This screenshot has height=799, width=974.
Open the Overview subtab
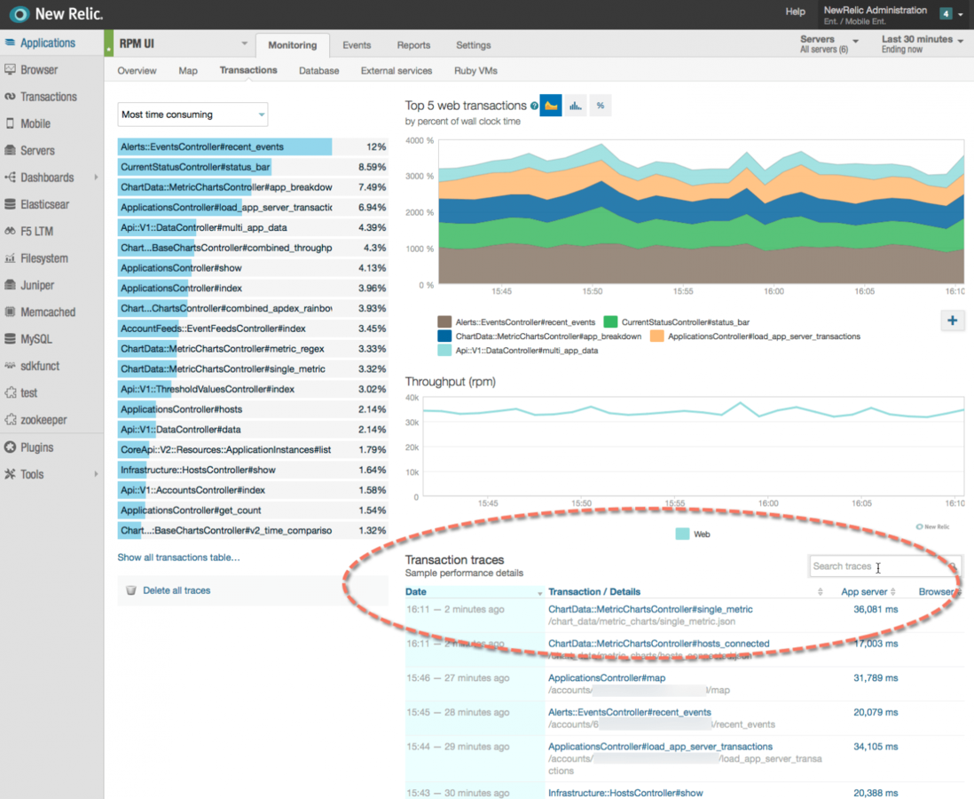click(x=137, y=70)
